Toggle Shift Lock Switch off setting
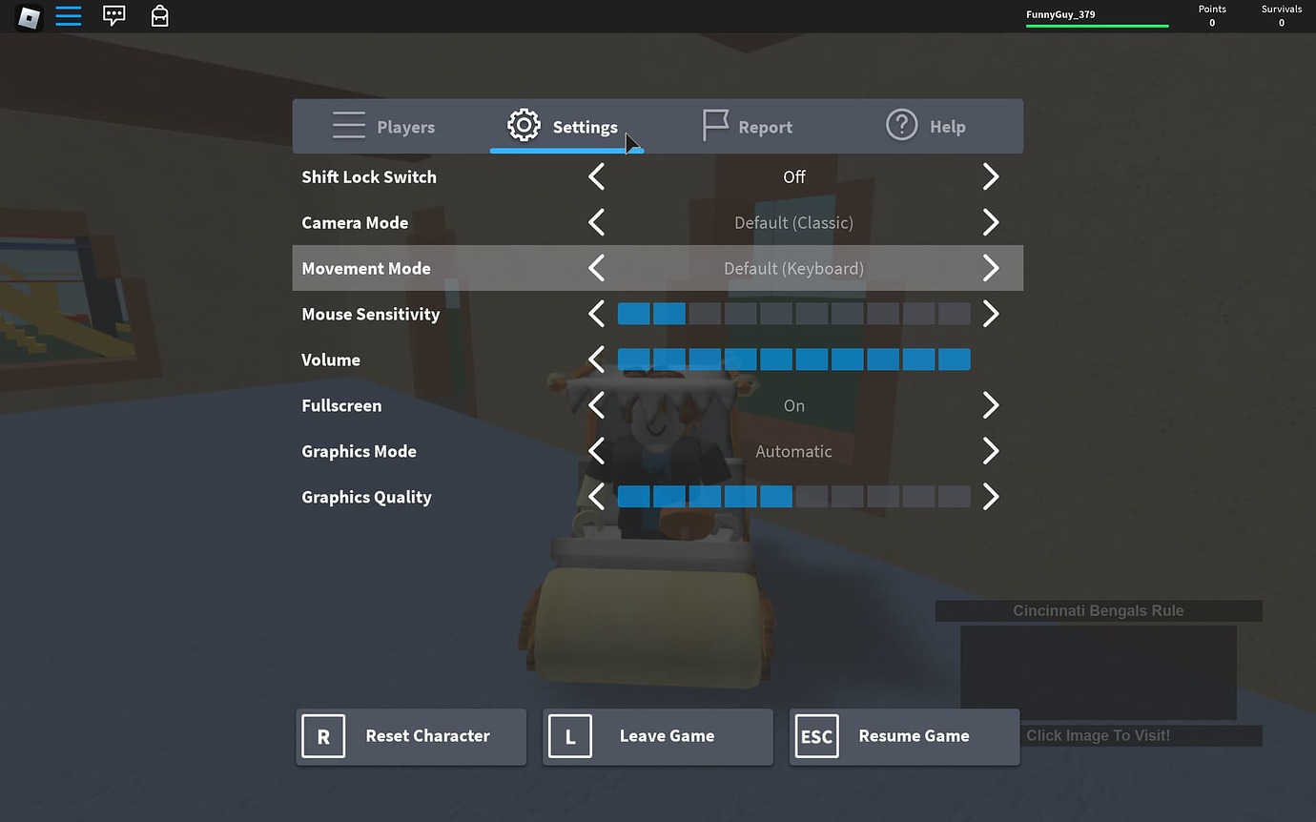Image resolution: width=1316 pixels, height=822 pixels. pos(990,176)
